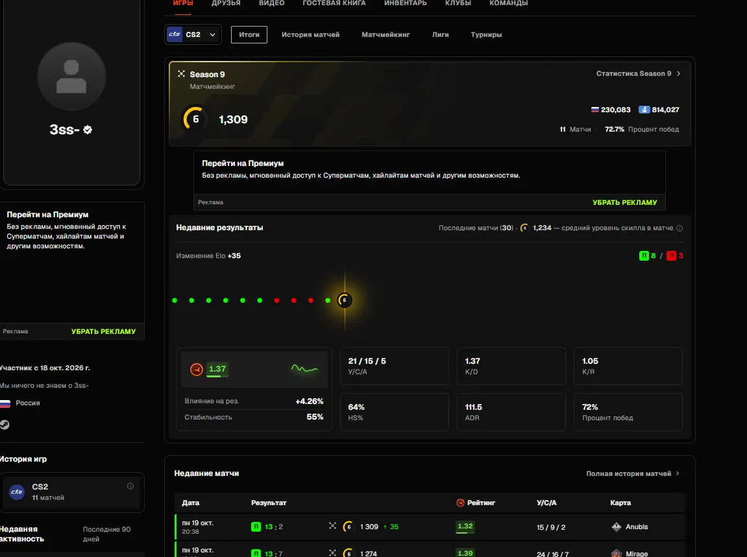Image resolution: width=747 pixels, height=557 pixels.
Task: Go to the ИНВЕНТАРЬ menu item
Action: (x=406, y=3)
